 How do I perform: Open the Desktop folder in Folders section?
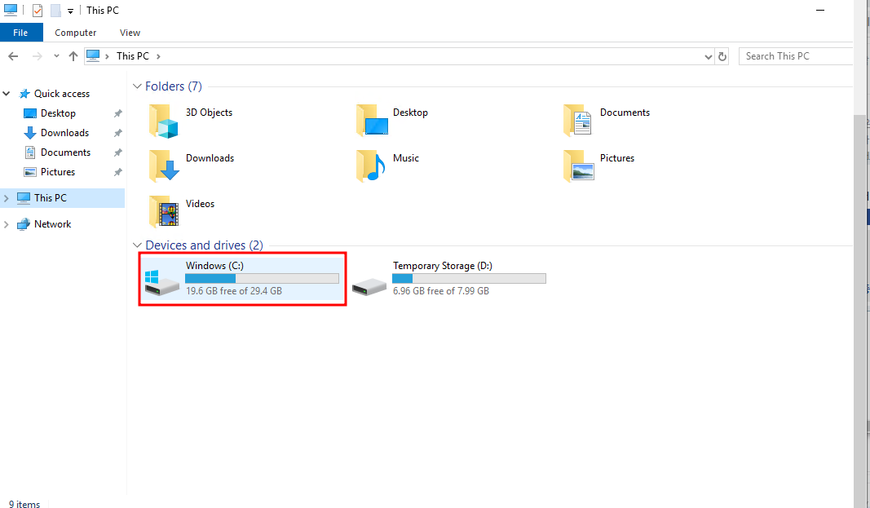(x=372, y=121)
